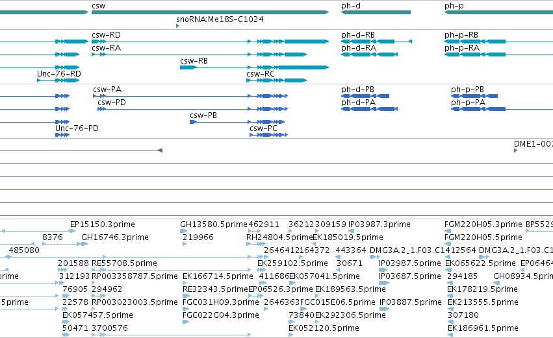Screen dimensions: 553x338
Task: Click the ph-p-RB transcript label
Action: [x=461, y=35]
